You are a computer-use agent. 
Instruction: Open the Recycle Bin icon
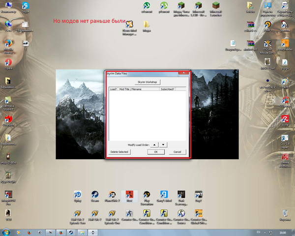(x=285, y=215)
